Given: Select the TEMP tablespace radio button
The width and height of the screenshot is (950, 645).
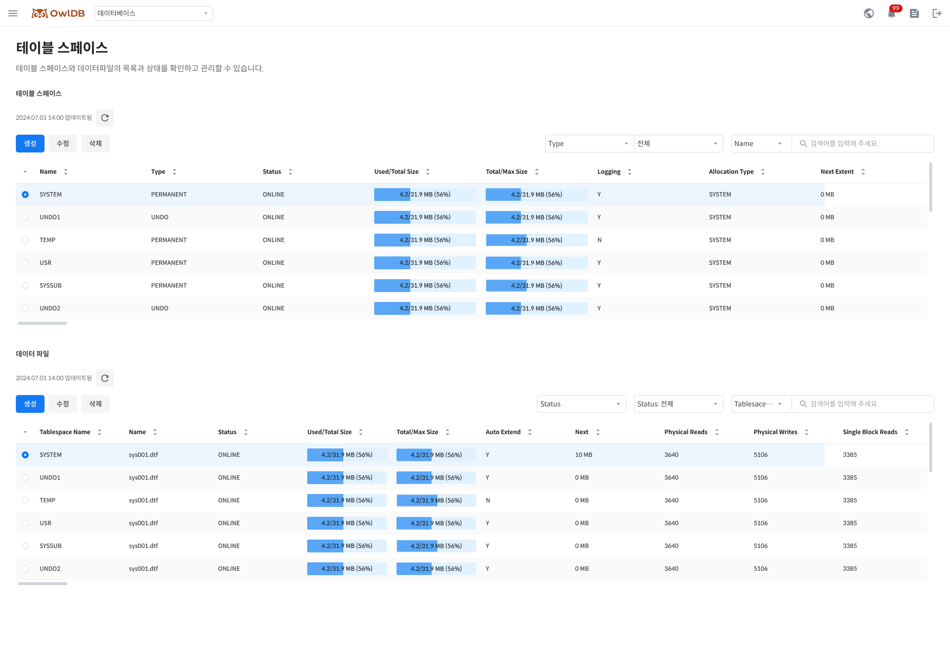Looking at the screenshot, I should pyautogui.click(x=25, y=240).
